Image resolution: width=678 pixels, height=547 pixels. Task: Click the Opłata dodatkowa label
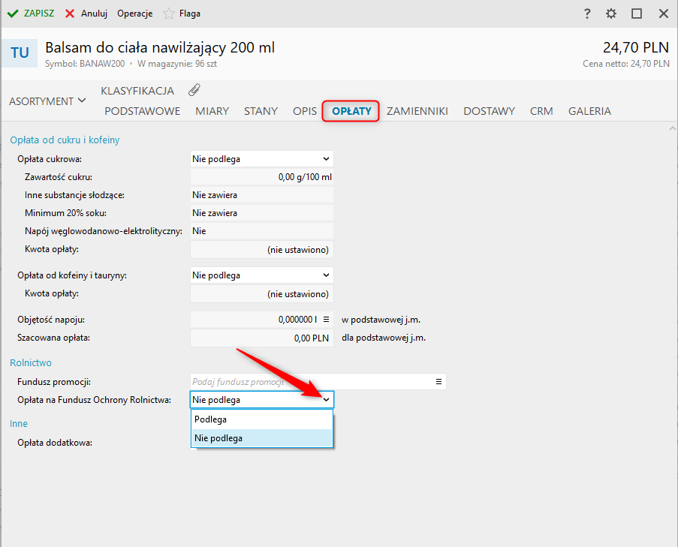pos(55,443)
